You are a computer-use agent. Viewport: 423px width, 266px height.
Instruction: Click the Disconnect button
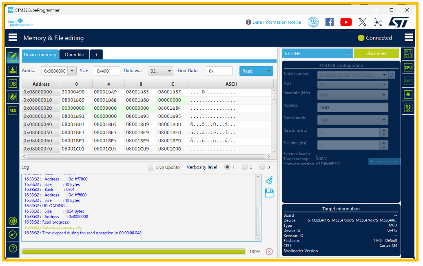[376, 53]
